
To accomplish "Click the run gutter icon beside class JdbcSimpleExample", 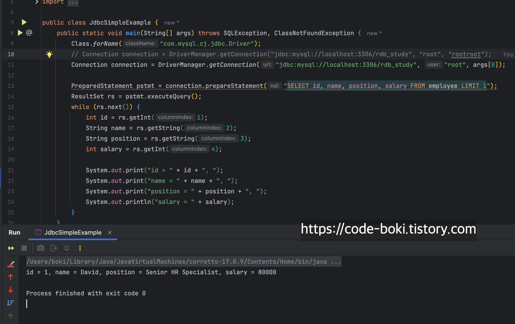I will (24, 22).
